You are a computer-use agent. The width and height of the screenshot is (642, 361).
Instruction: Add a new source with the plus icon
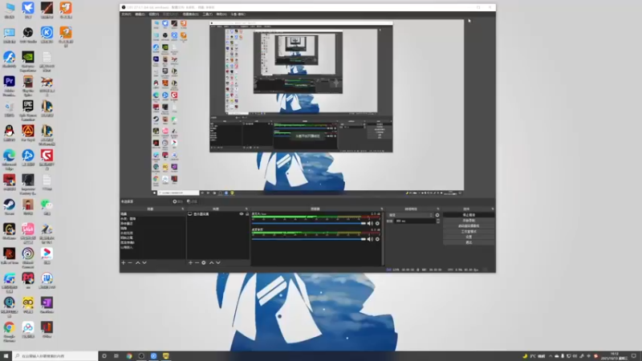pos(190,263)
